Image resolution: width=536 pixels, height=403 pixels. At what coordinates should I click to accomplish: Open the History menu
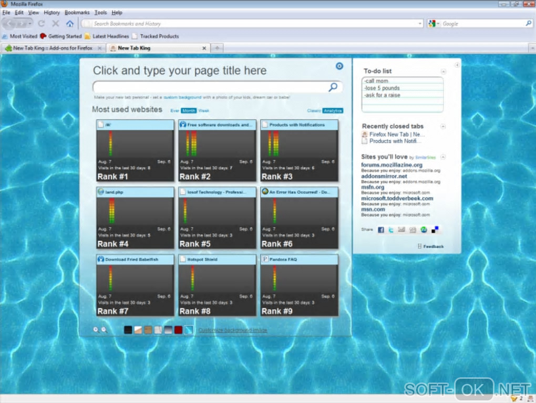coord(51,13)
